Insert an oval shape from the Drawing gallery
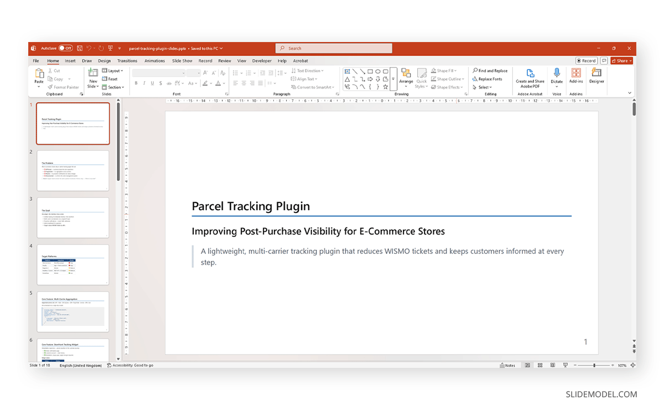 (377, 71)
